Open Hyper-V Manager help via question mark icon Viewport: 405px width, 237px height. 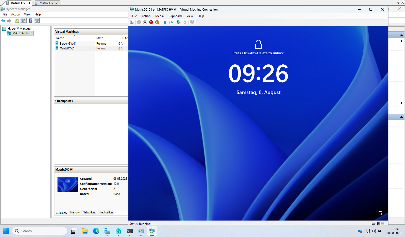(x=30, y=21)
